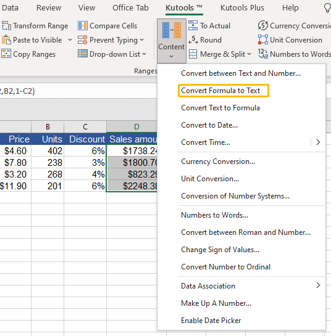
Task: Click the Compare Cells icon
Action: click(83, 26)
